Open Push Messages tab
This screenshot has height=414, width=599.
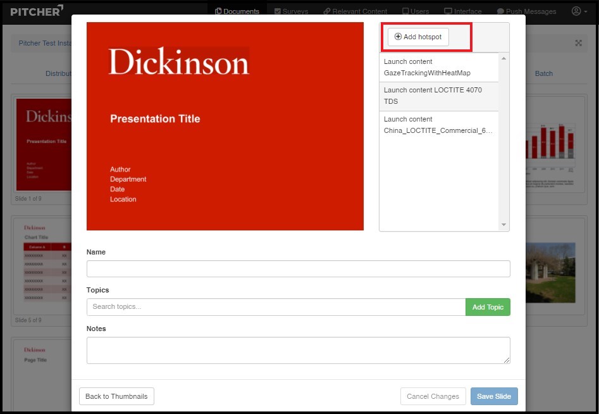pos(526,11)
